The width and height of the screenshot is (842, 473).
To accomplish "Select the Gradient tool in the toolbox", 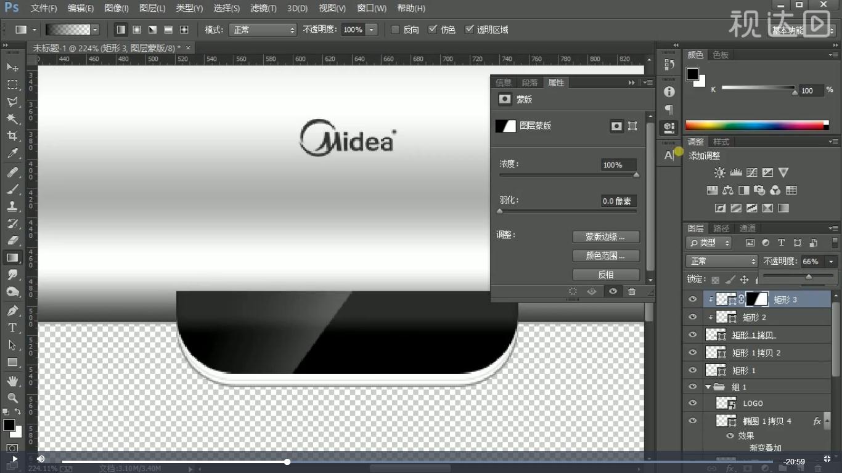I will [12, 258].
